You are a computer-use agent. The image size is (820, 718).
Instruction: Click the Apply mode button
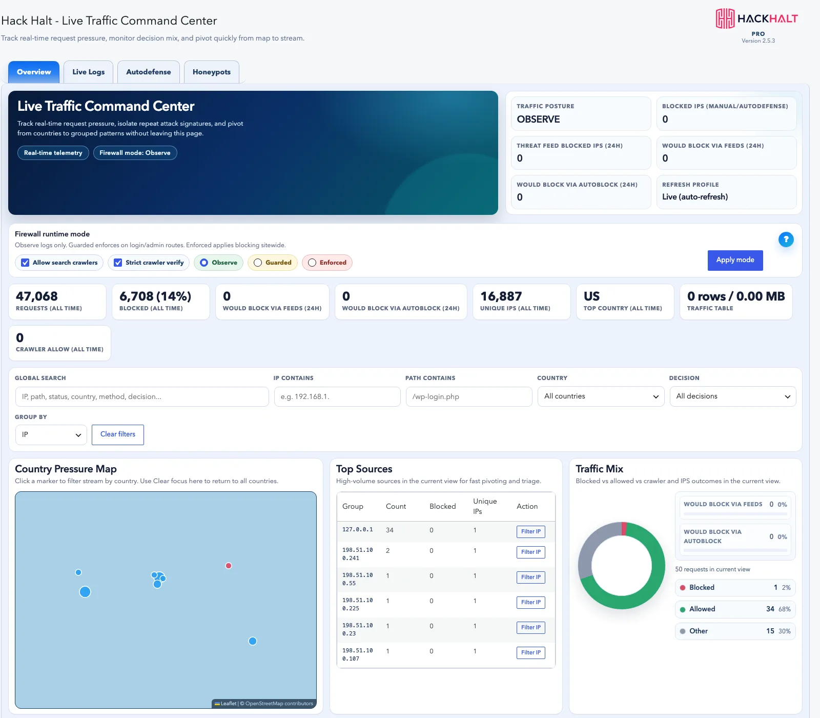735,260
